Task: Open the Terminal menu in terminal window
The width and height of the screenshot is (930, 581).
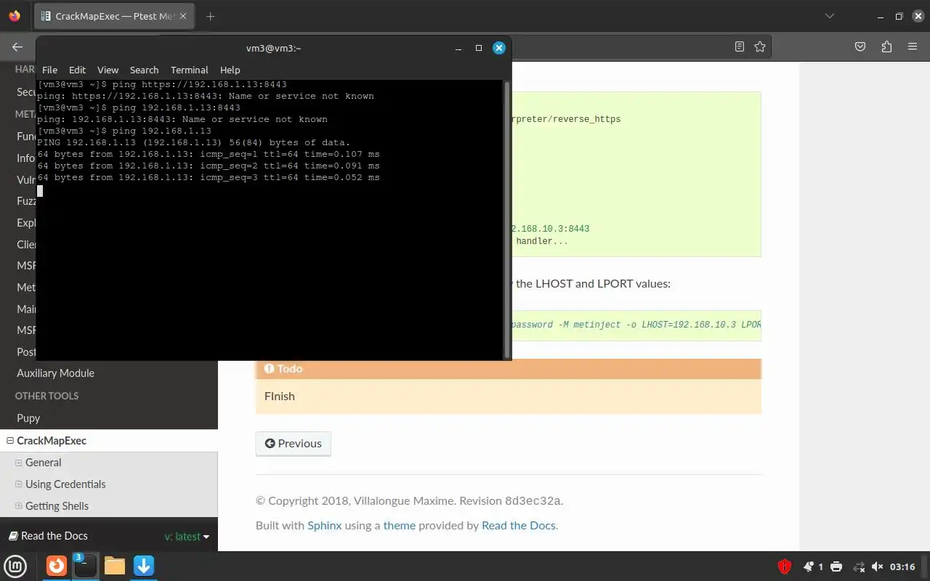Action: [x=189, y=70]
